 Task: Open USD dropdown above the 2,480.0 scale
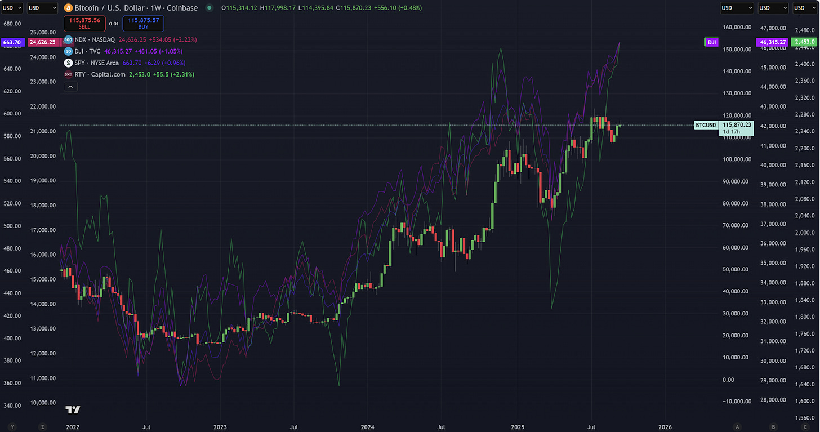(x=804, y=8)
